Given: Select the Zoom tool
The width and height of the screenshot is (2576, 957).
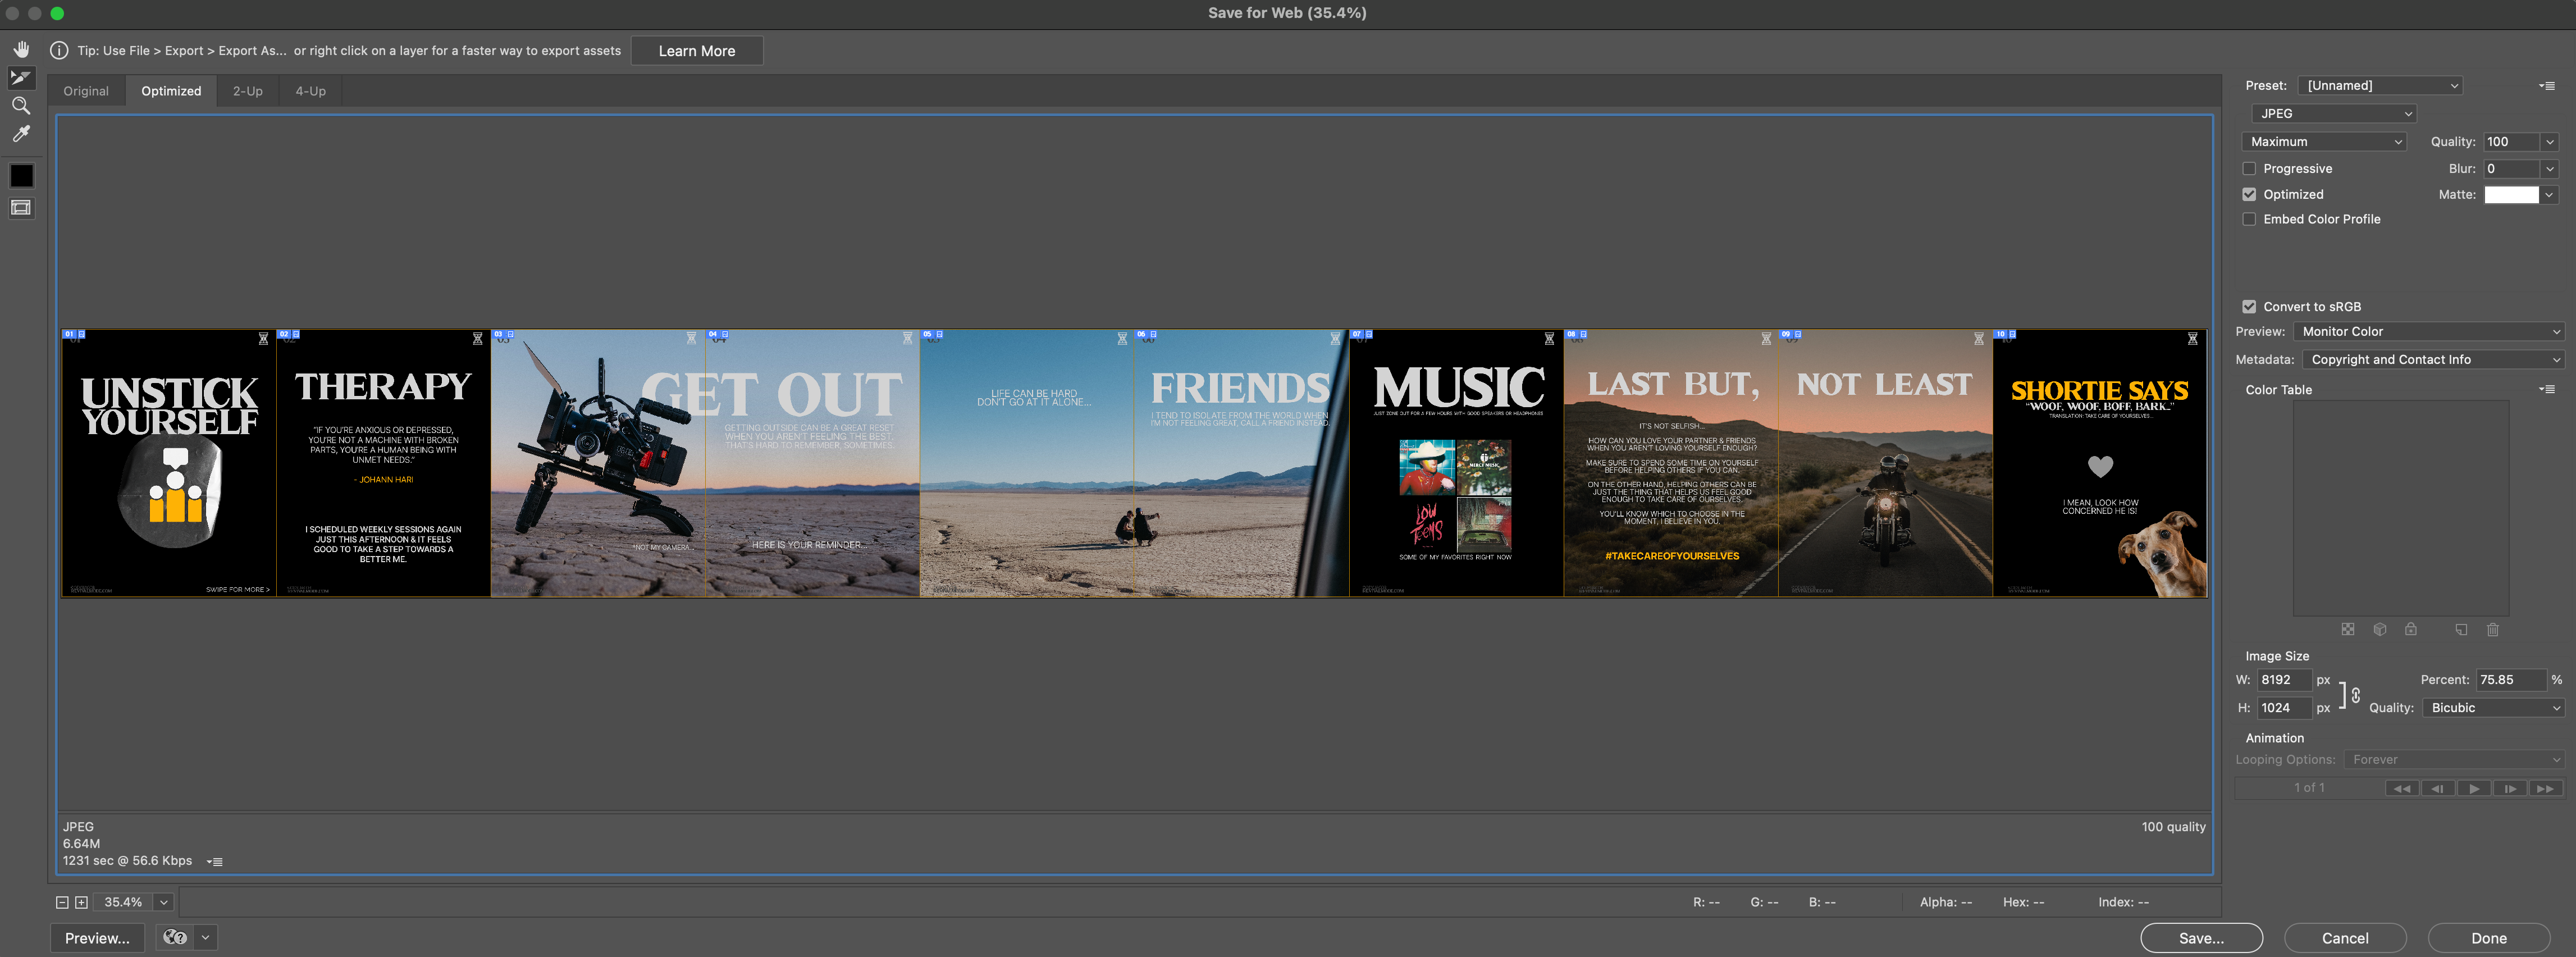Looking at the screenshot, I should 21,105.
